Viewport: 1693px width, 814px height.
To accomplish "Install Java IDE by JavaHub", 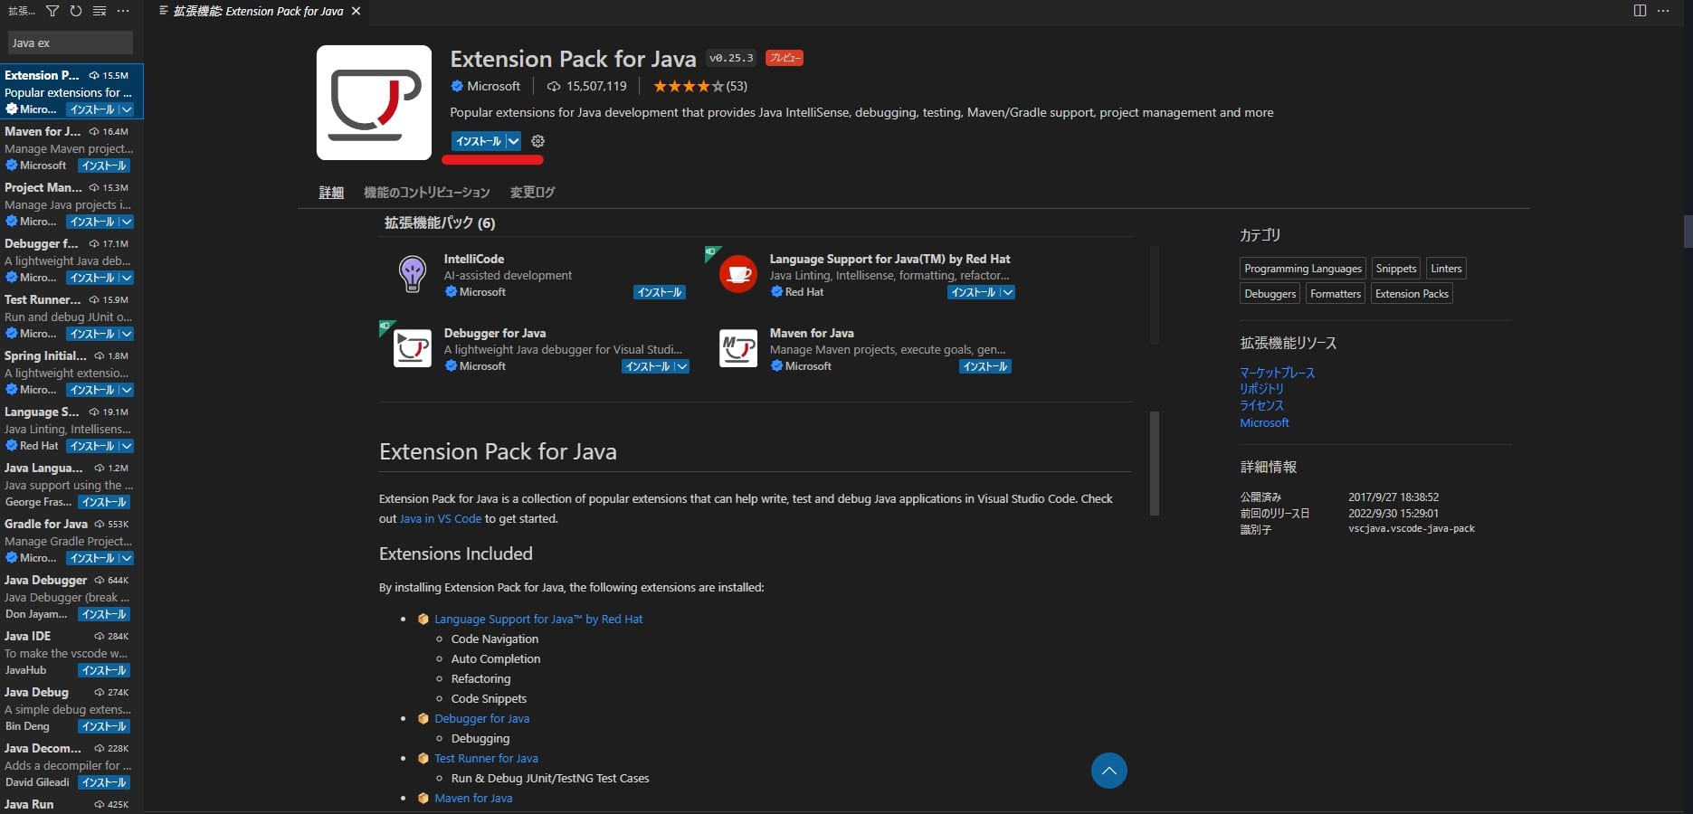I will pyautogui.click(x=104, y=670).
